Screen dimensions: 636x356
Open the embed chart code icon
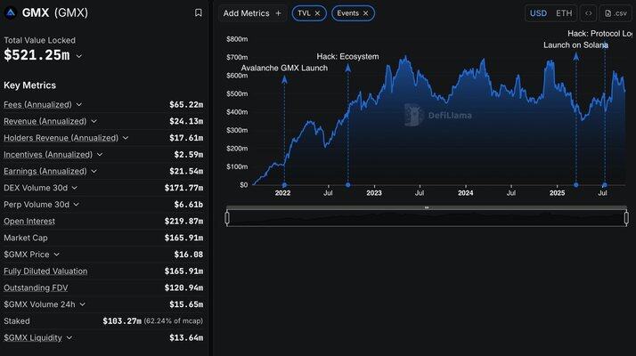588,13
